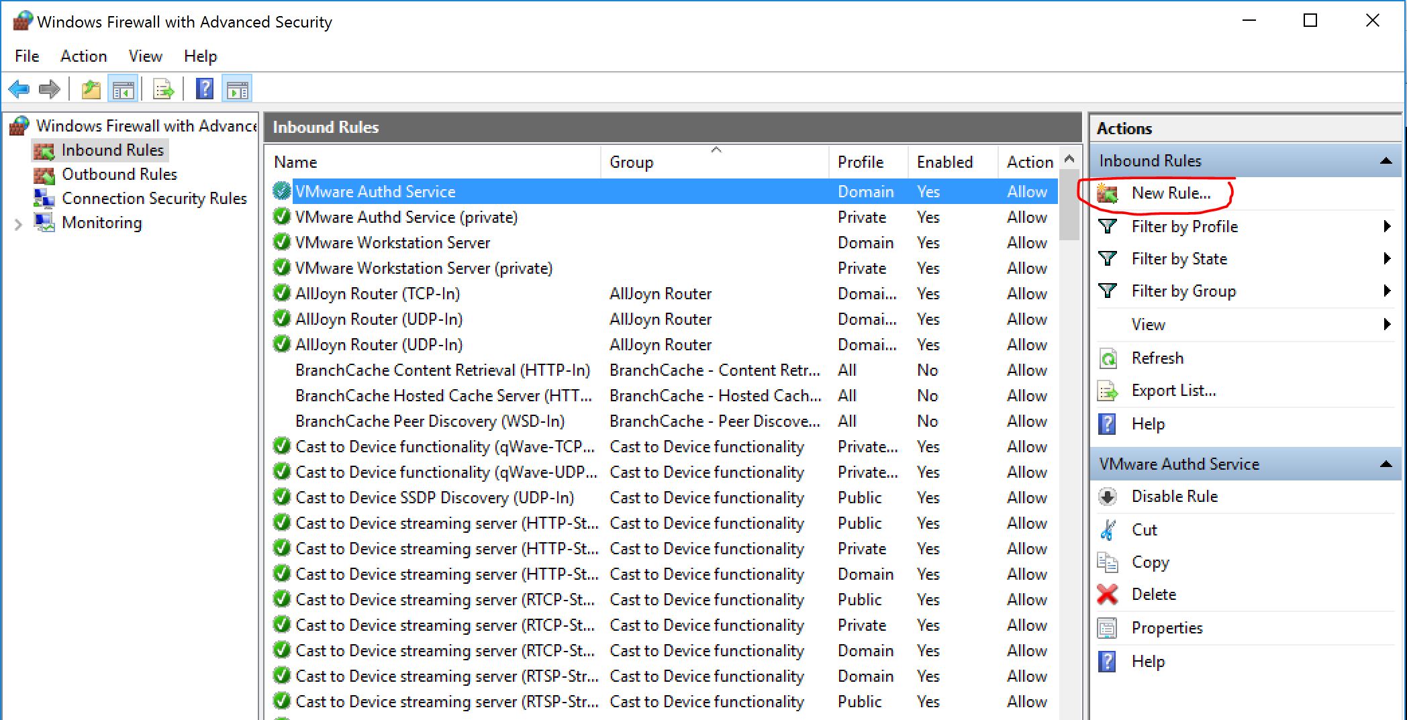
Task: Click the Outbound Rules tree icon
Action: coord(44,175)
